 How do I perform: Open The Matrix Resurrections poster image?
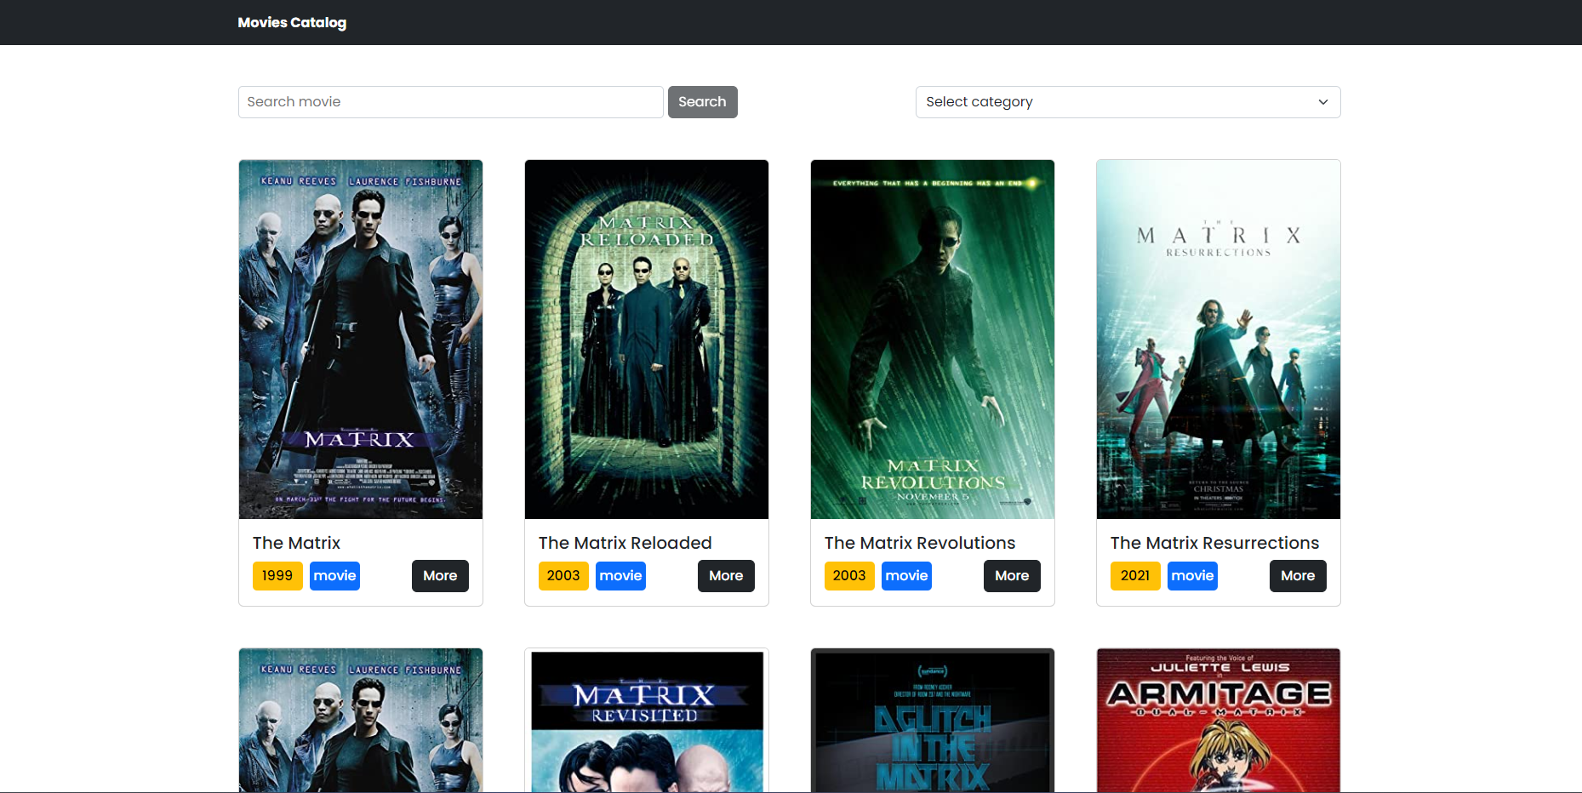(x=1219, y=339)
